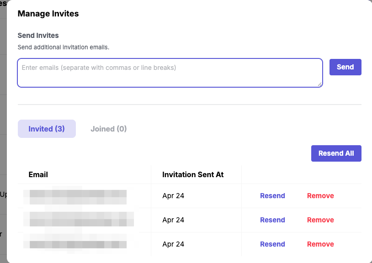Screen dimensions: 372x263
Task: Resend the second row's invitation
Action: (x=272, y=220)
